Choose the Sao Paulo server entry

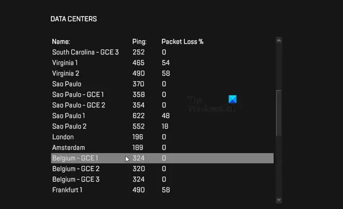pos(162,84)
